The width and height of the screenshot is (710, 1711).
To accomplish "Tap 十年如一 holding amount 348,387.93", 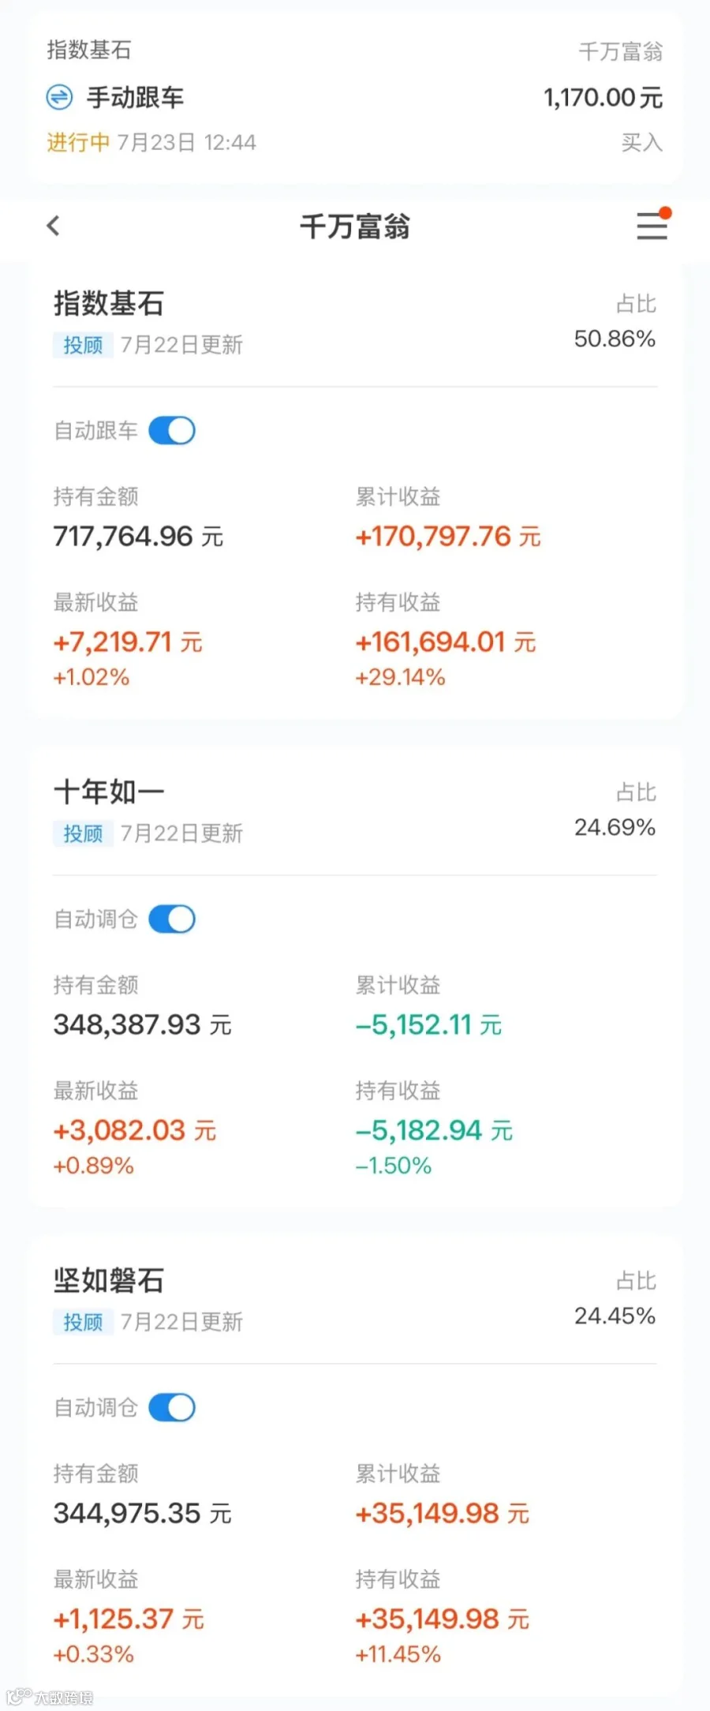I will (143, 1025).
